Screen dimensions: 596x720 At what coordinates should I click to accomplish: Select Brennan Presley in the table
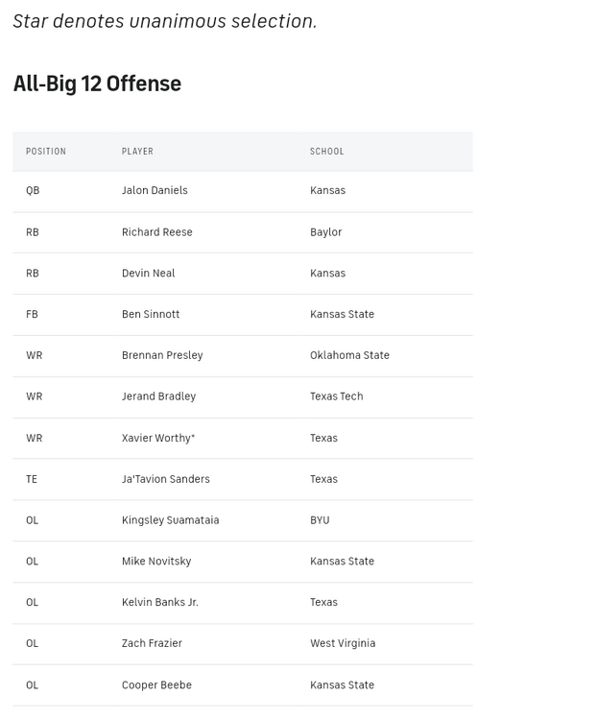[x=162, y=355]
